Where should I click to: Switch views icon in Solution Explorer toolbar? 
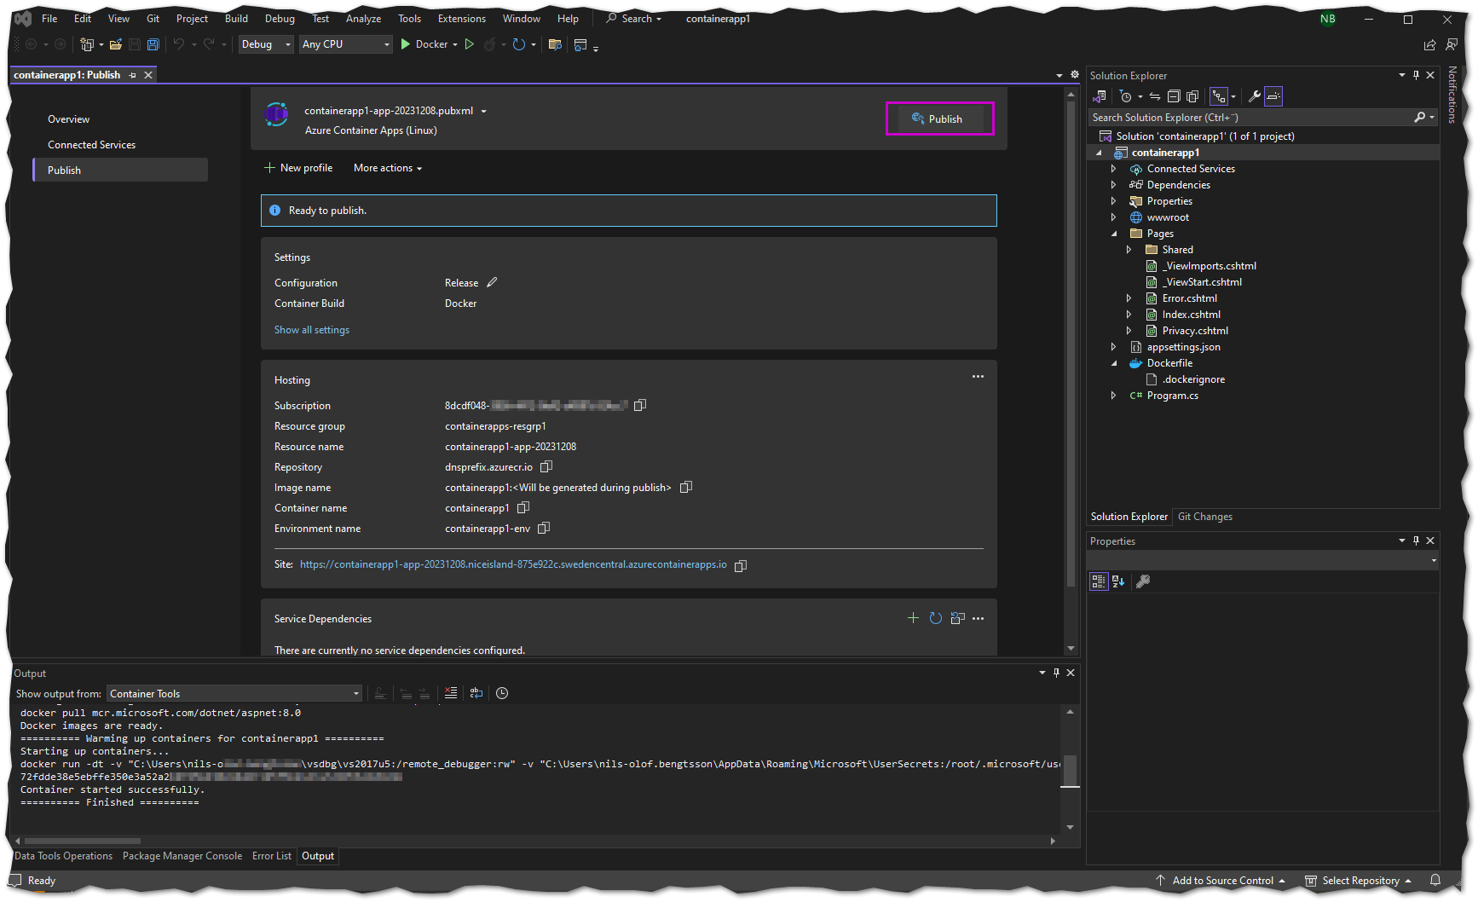1100,96
